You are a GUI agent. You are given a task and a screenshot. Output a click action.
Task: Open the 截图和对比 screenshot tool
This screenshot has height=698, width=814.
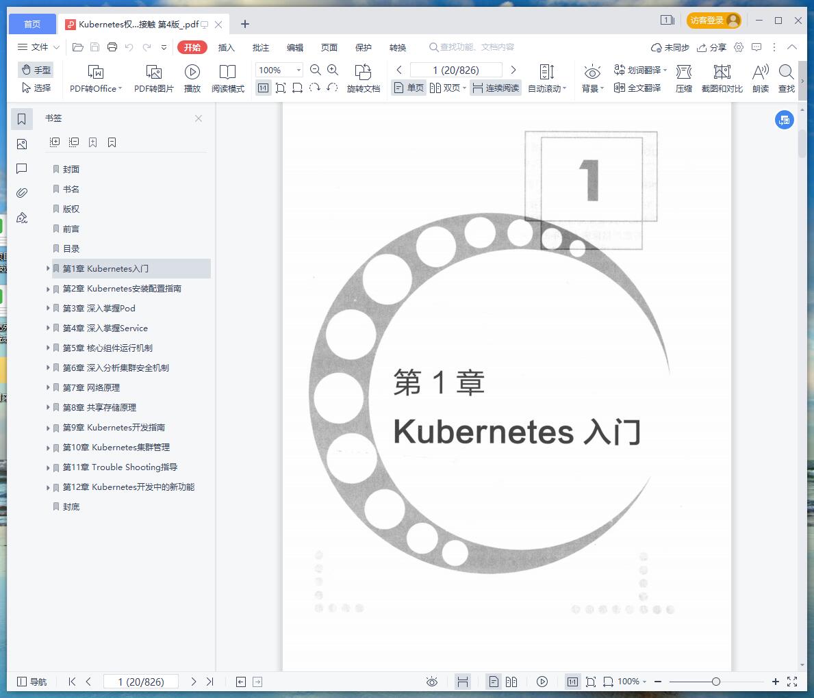722,78
